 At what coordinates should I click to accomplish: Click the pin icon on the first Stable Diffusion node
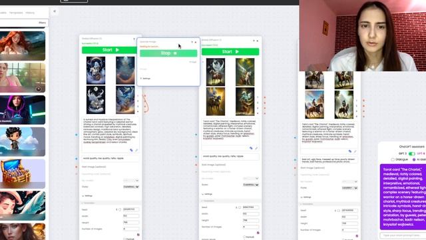134,39
